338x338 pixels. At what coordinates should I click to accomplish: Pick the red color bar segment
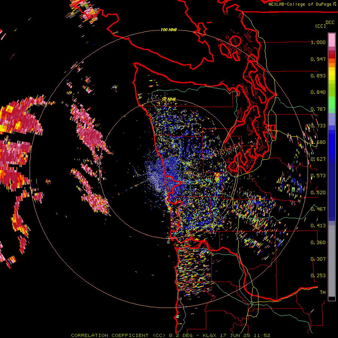click(332, 56)
